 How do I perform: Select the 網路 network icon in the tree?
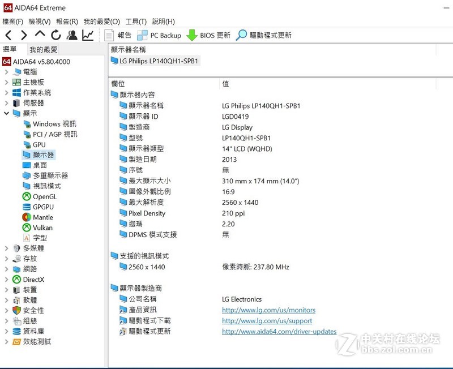tap(17, 269)
